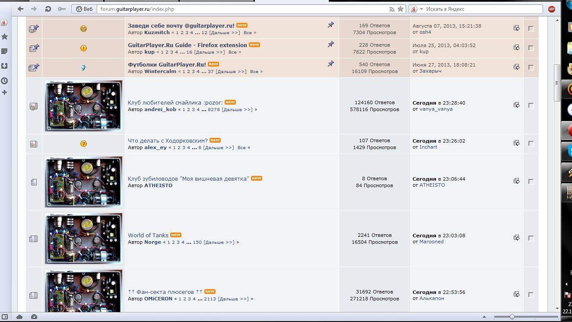This screenshot has width=572, height=322.
Task: Click the Opera Turbo speedometer icon
Action: click(x=34, y=317)
